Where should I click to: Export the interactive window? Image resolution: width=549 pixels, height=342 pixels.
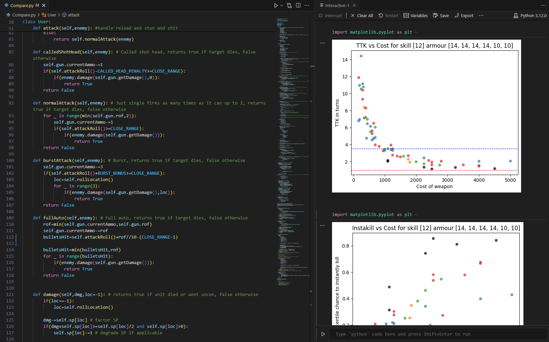click(x=464, y=15)
